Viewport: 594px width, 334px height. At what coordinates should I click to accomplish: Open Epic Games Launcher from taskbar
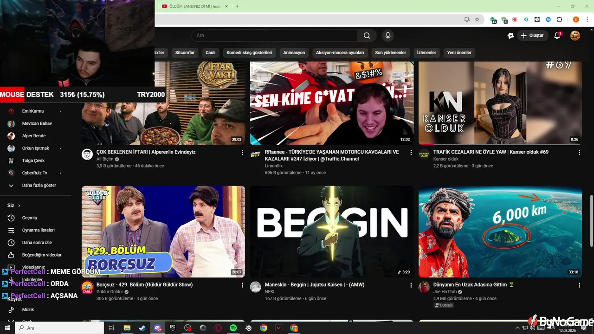point(172,328)
